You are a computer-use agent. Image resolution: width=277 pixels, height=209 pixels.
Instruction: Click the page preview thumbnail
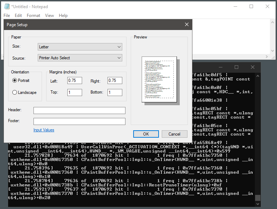159,79
